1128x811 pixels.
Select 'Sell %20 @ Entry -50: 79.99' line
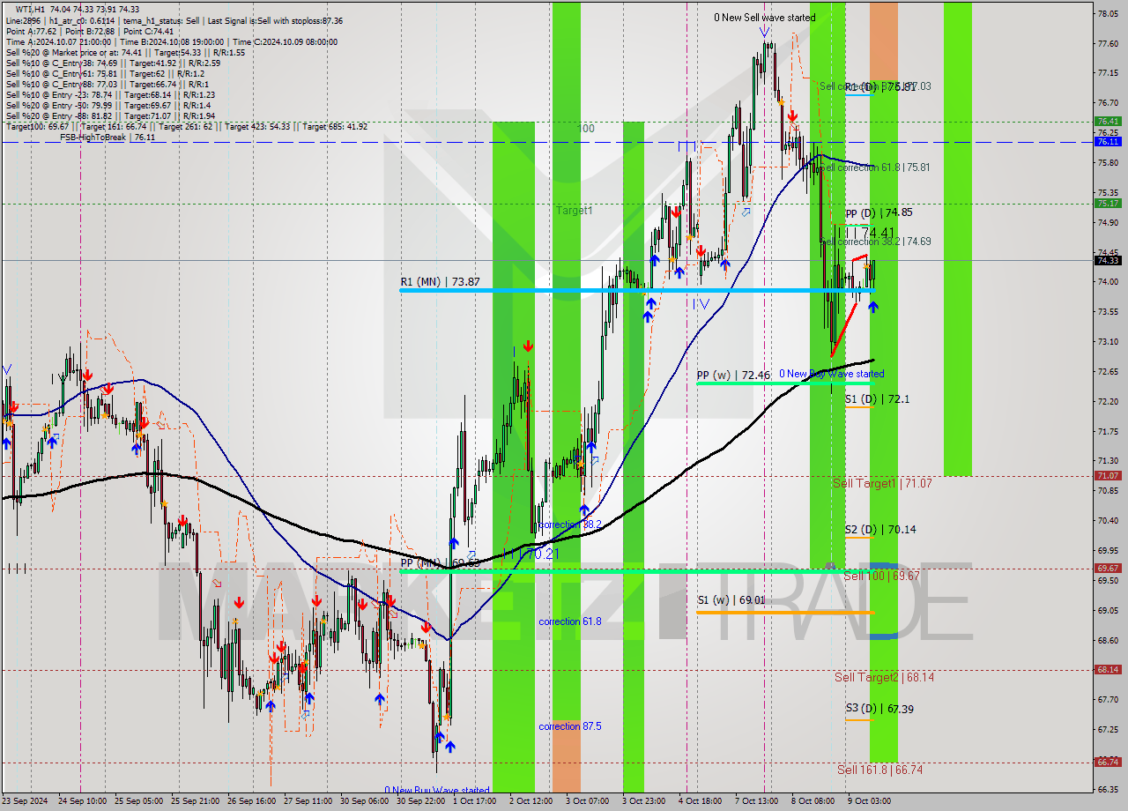click(x=108, y=105)
